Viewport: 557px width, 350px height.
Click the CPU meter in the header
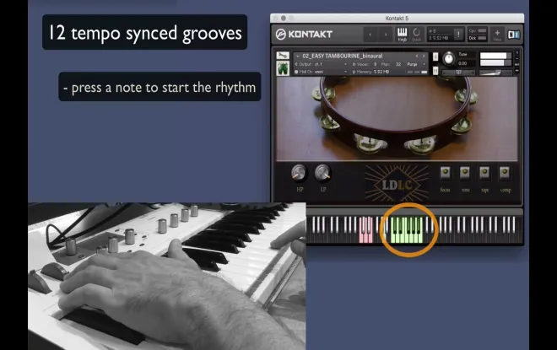[x=477, y=31]
